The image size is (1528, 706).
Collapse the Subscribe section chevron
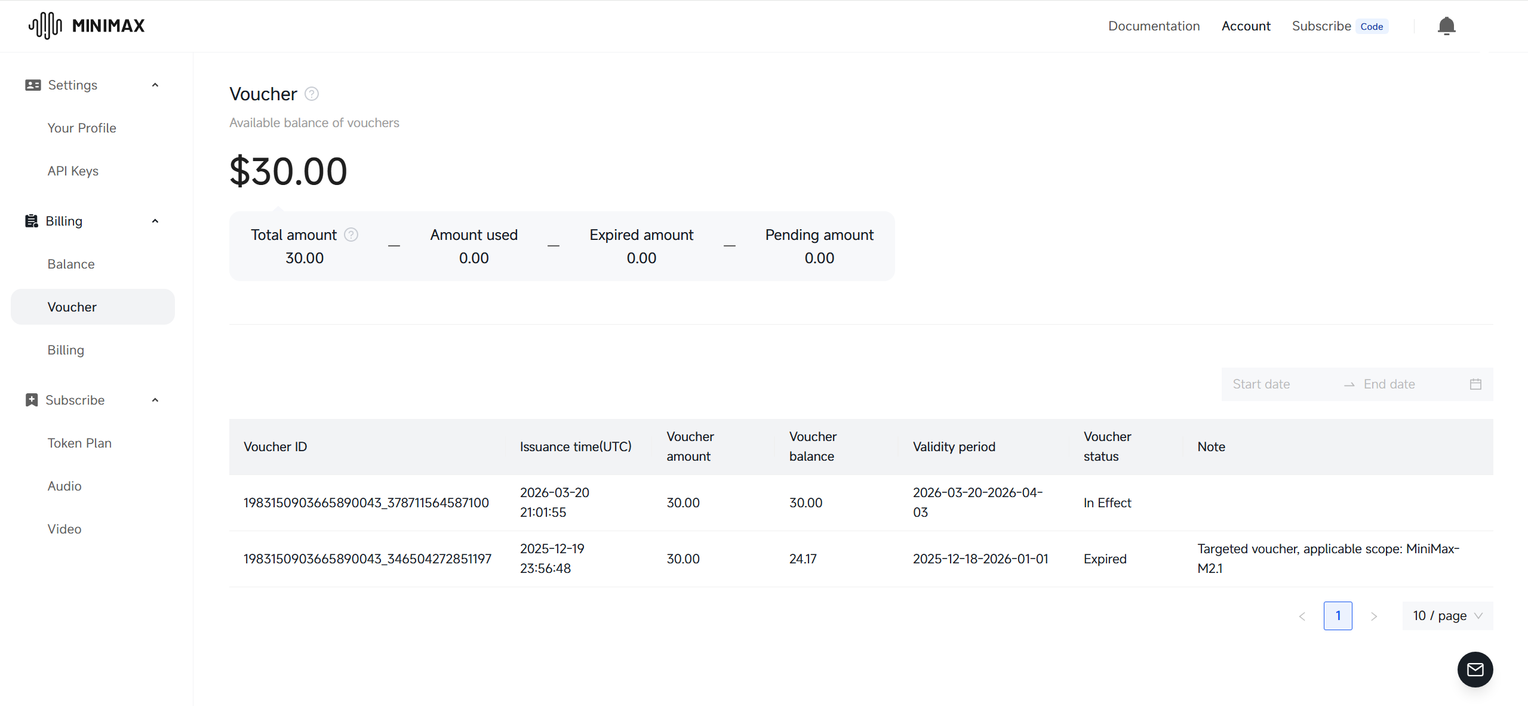click(155, 400)
